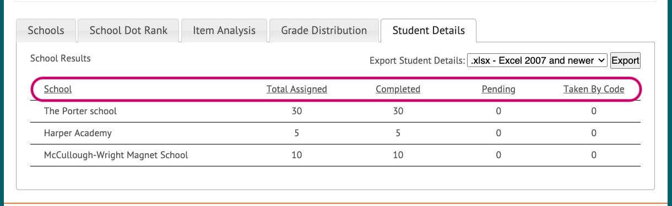672x206 pixels.
Task: Click Harper Academy's Completed value 5
Action: [x=398, y=133]
